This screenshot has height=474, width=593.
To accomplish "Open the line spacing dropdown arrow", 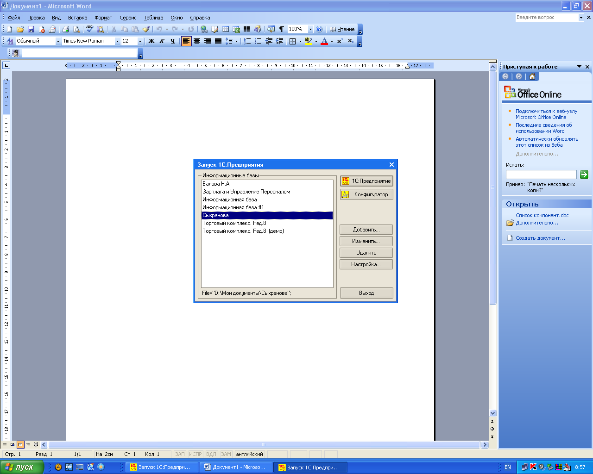I will pos(236,41).
